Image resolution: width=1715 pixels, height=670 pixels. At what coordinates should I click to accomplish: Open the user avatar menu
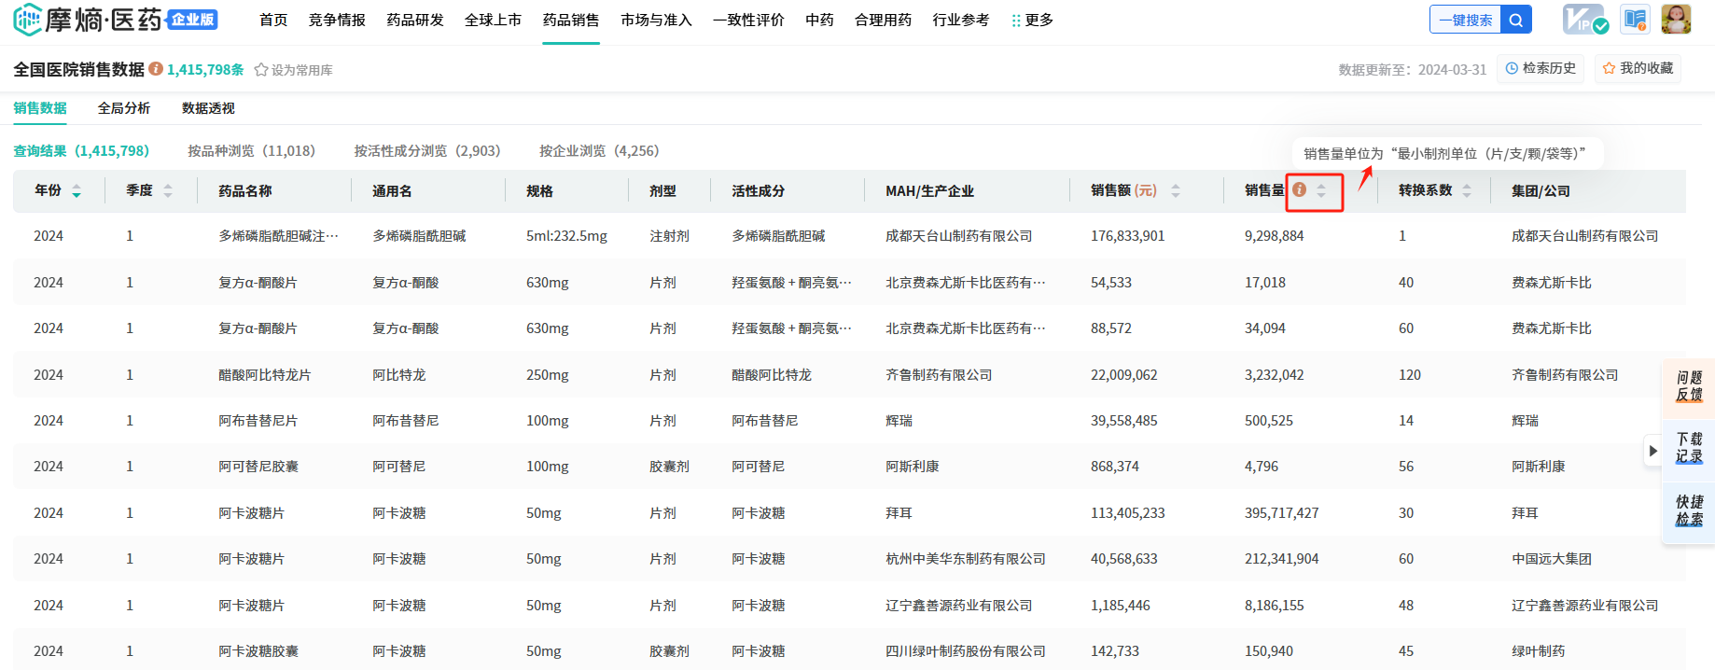click(1676, 20)
